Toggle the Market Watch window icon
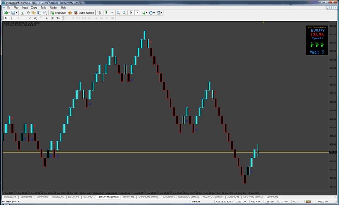The height and width of the screenshot is (205, 339). coord(22,13)
